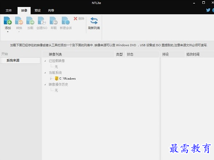Image resolution: width=214 pixels, height=160 pixels.
Task: Click the 已挂载映像 group label
Action: click(x=57, y=61)
